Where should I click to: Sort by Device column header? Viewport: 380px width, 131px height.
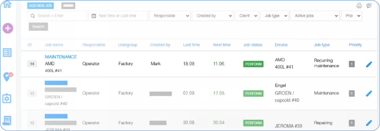(x=281, y=45)
